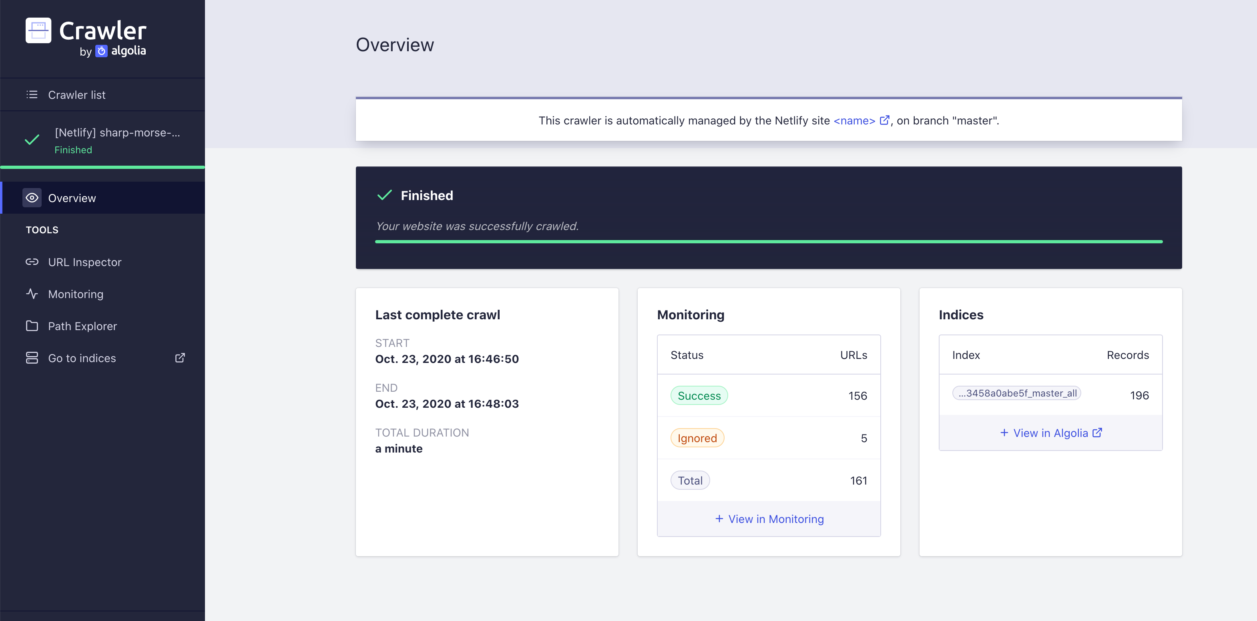Click the records count 196
The height and width of the screenshot is (621, 1257).
[x=1139, y=395]
